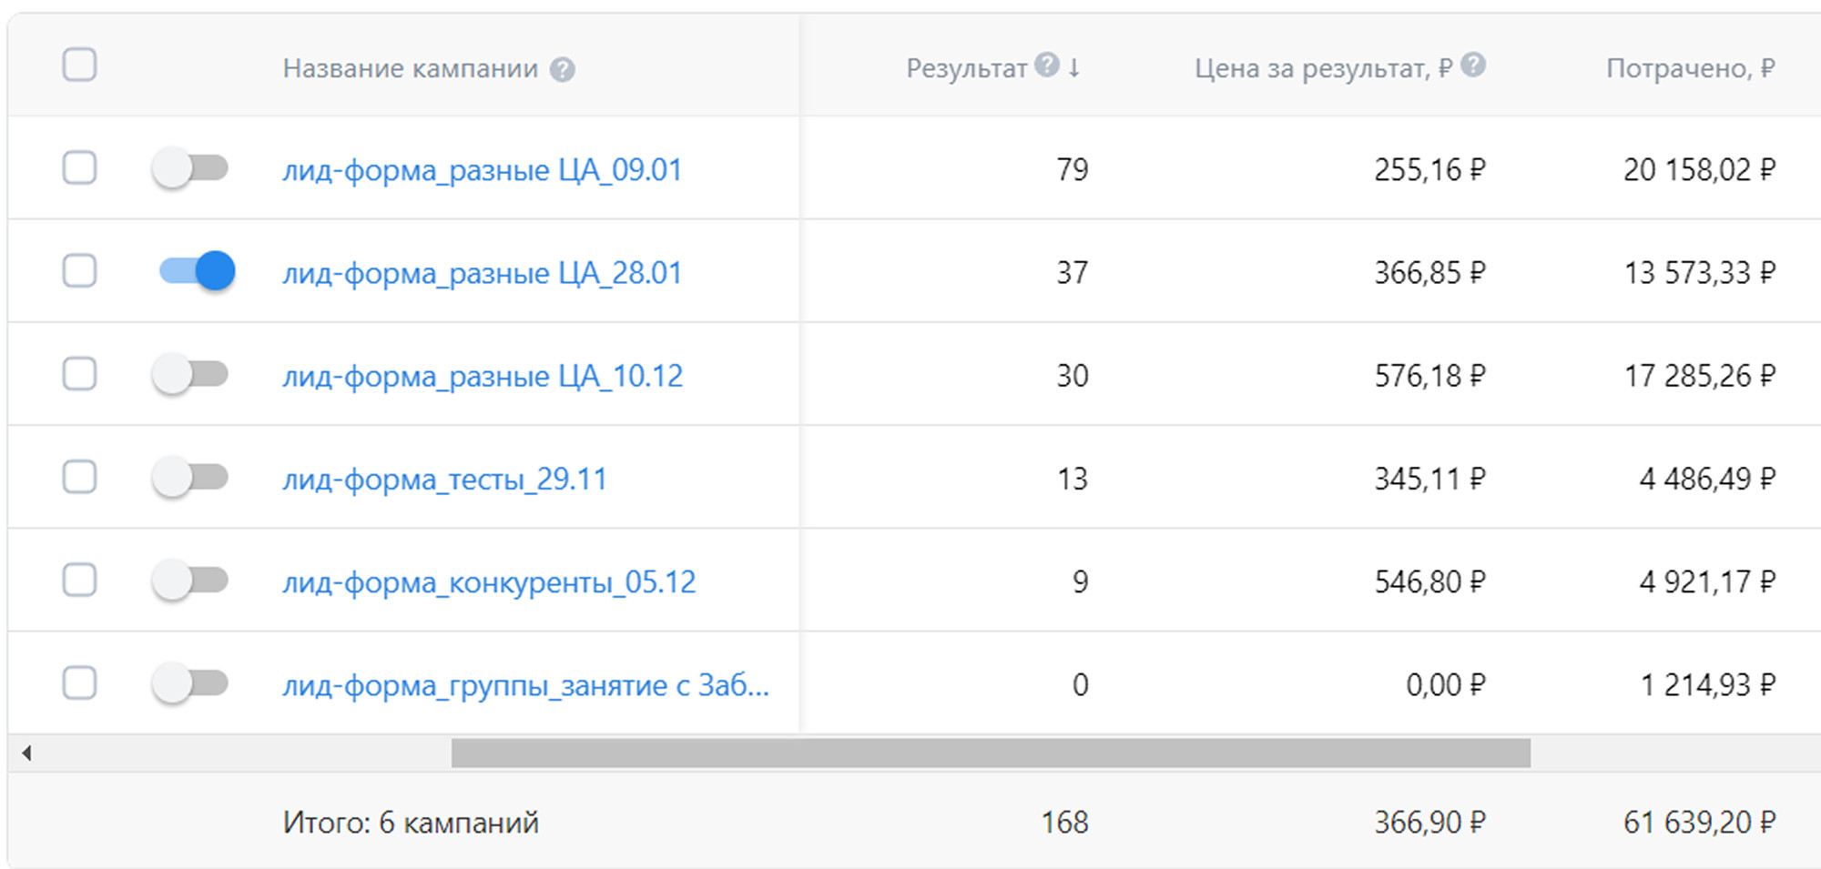Click price cell 345,11 ₽
The width and height of the screenshot is (1821, 869).
point(1429,478)
